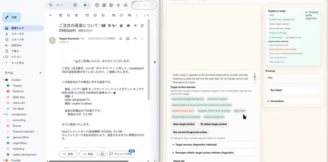Open the toolbar three-dot more menu
The height and width of the screenshot is (162, 328).
click(x=137, y=15)
